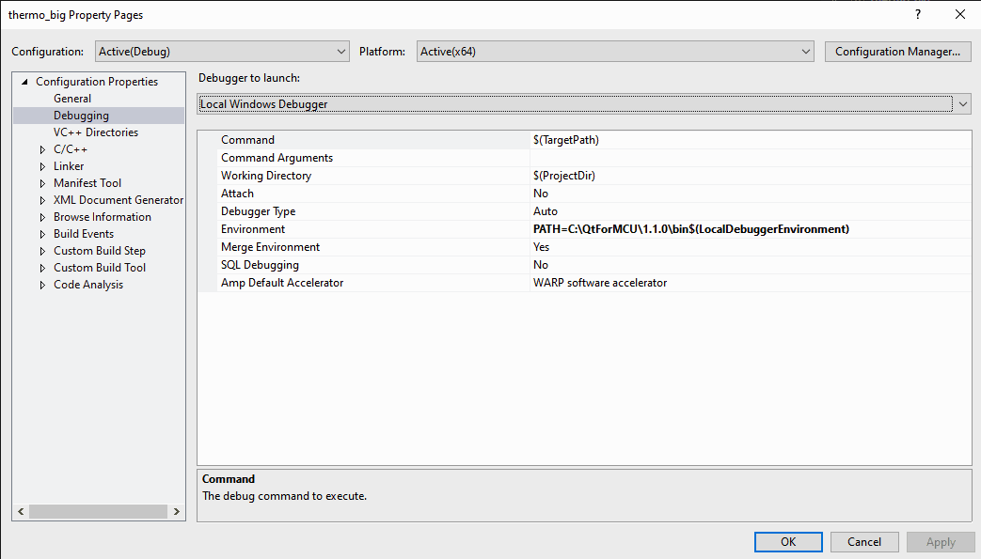Click the Configuration Manager button
The width and height of the screenshot is (981, 559).
click(x=897, y=52)
